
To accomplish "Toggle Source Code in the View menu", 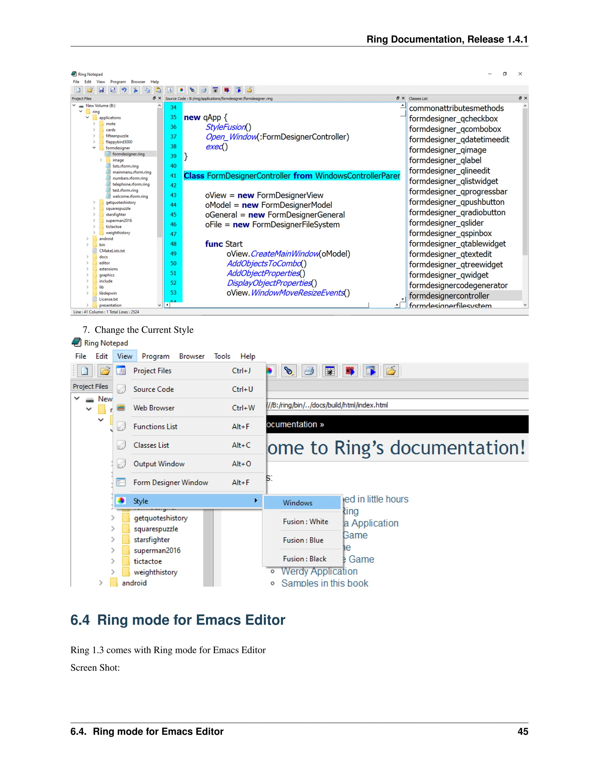I will click(x=154, y=389).
